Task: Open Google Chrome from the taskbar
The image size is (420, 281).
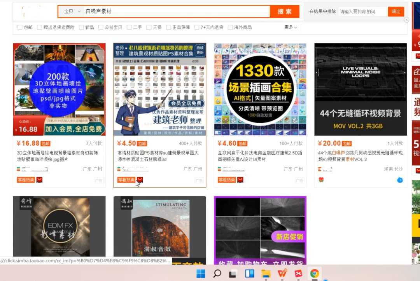Action: (315, 274)
